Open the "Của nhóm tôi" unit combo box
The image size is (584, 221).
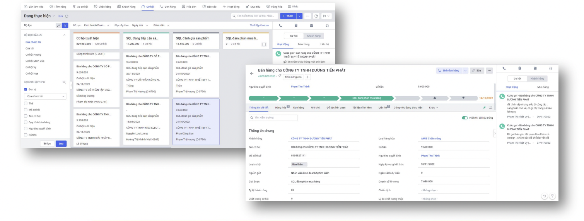coord(45,96)
